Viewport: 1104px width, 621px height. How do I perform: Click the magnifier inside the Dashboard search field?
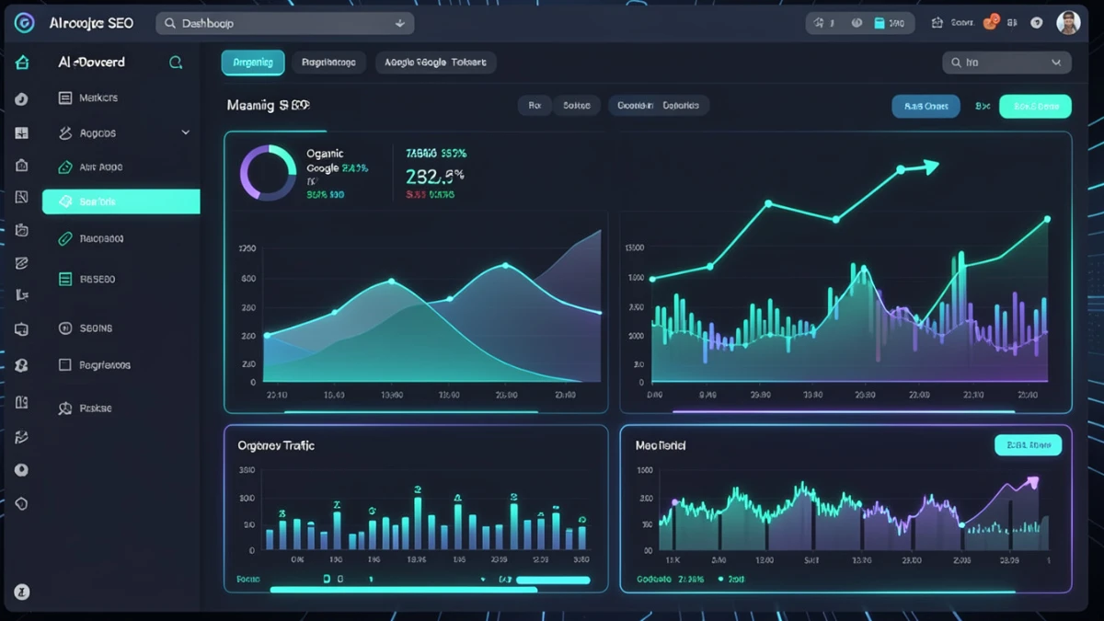coord(170,23)
